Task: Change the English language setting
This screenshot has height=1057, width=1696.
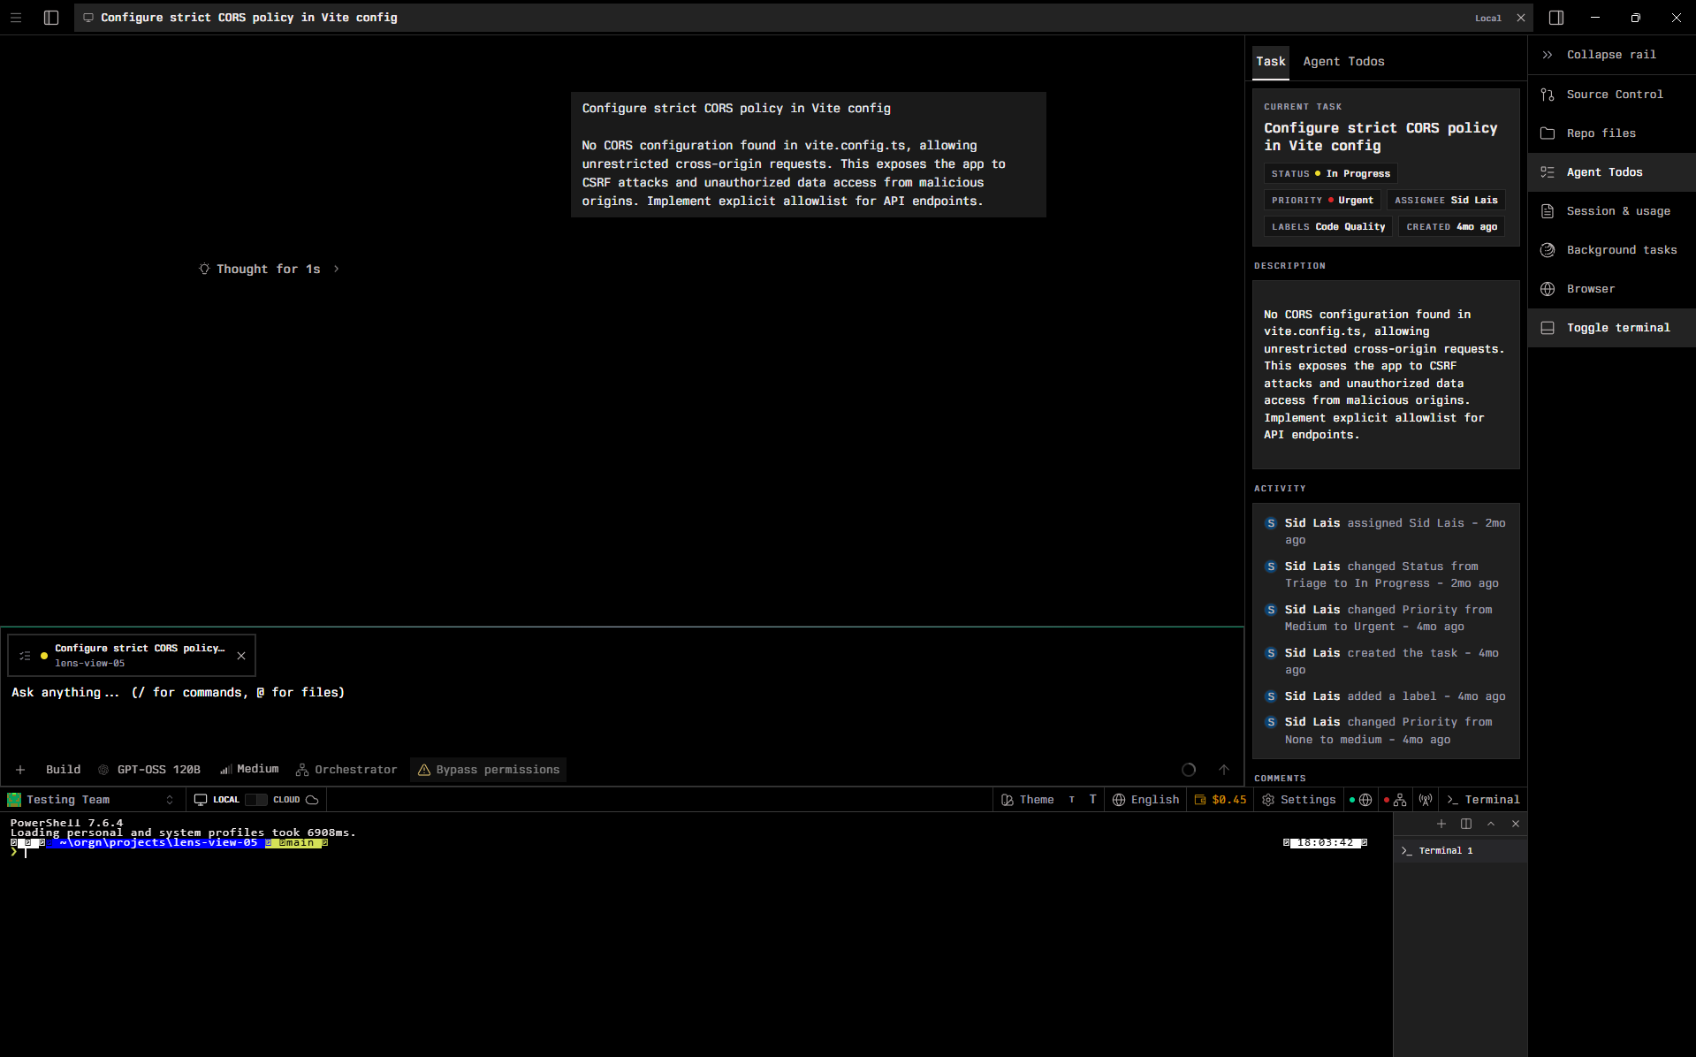Action: point(1146,800)
